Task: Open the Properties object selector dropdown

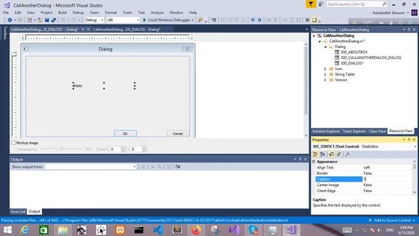Action: tap(415, 147)
